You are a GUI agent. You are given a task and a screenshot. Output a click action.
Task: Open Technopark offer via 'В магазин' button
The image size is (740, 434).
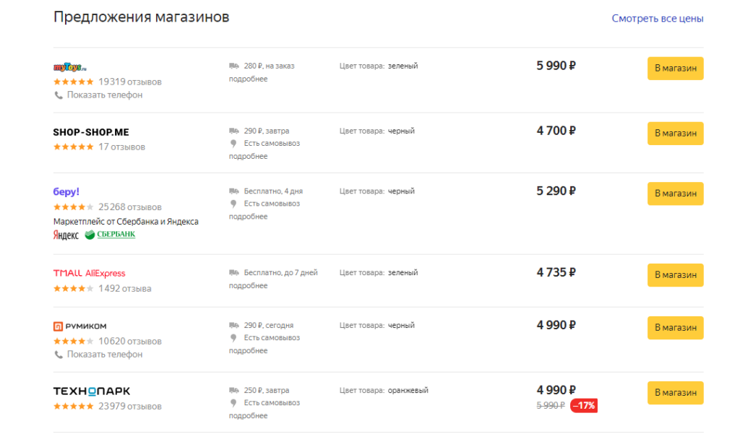[x=675, y=393]
